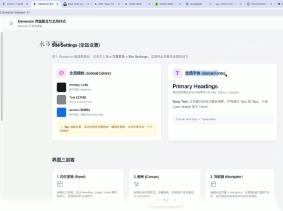Click the "Elementor 界面概览与全局样式" page title

tap(42, 21)
